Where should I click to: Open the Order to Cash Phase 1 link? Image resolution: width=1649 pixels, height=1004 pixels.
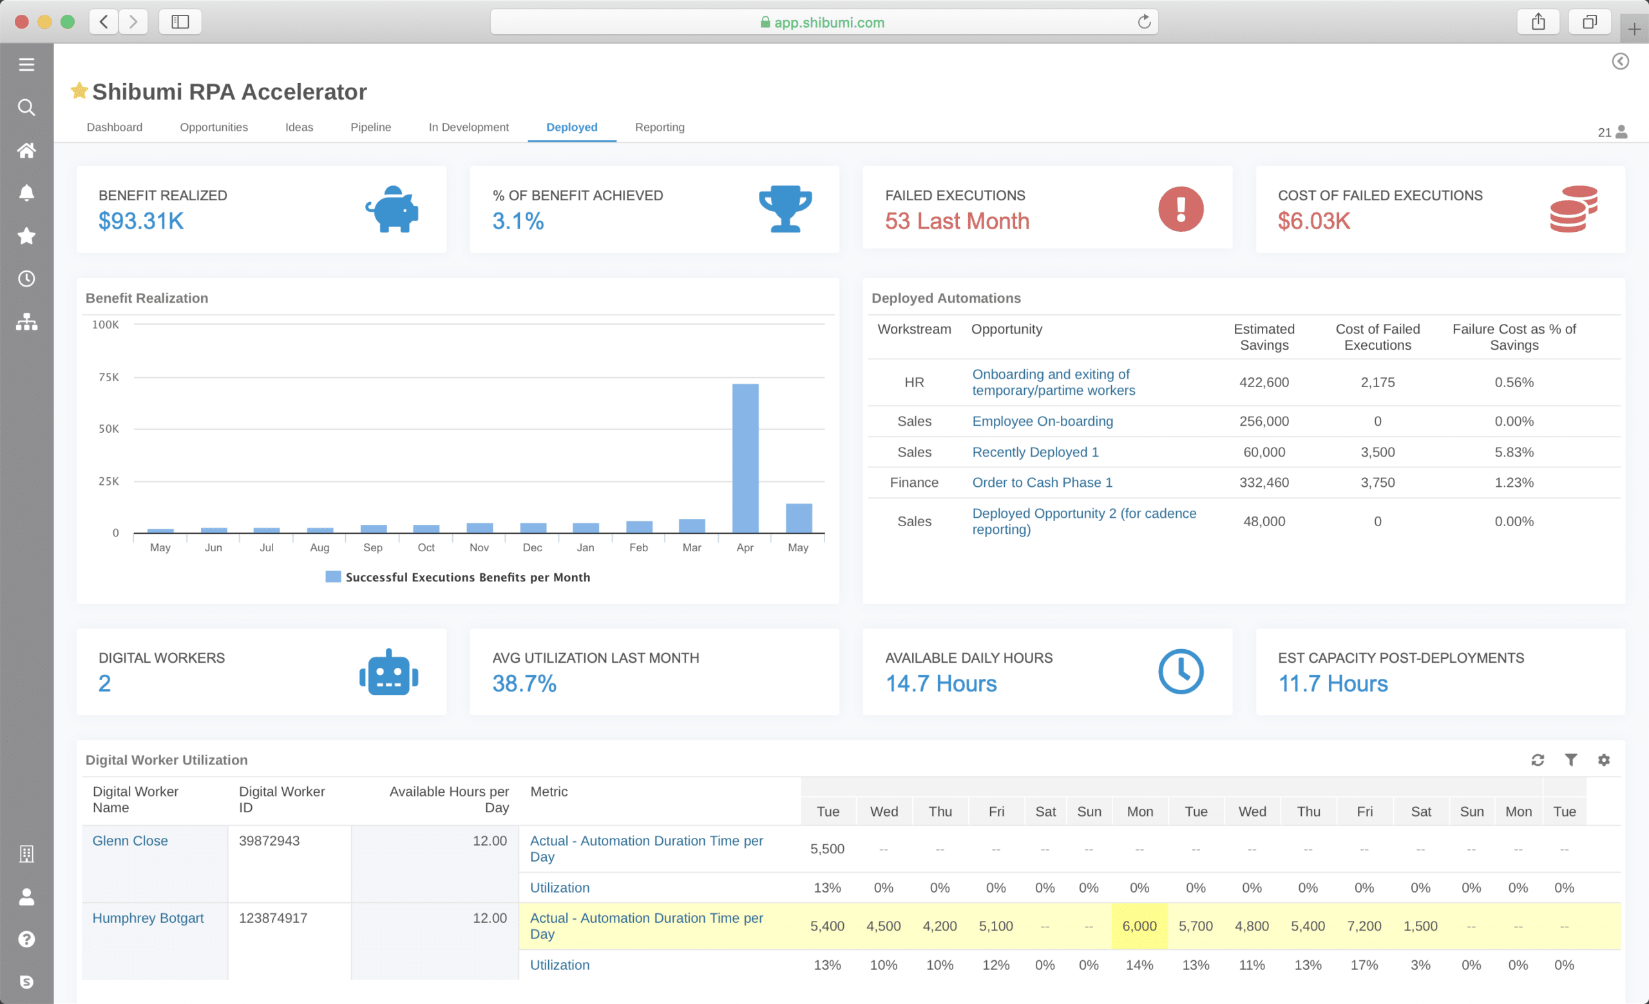1042,482
